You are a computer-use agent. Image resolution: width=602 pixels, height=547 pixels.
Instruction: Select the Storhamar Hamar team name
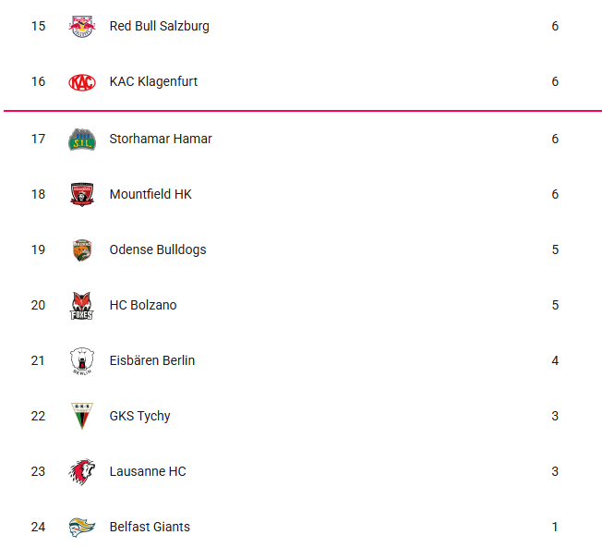tap(160, 139)
